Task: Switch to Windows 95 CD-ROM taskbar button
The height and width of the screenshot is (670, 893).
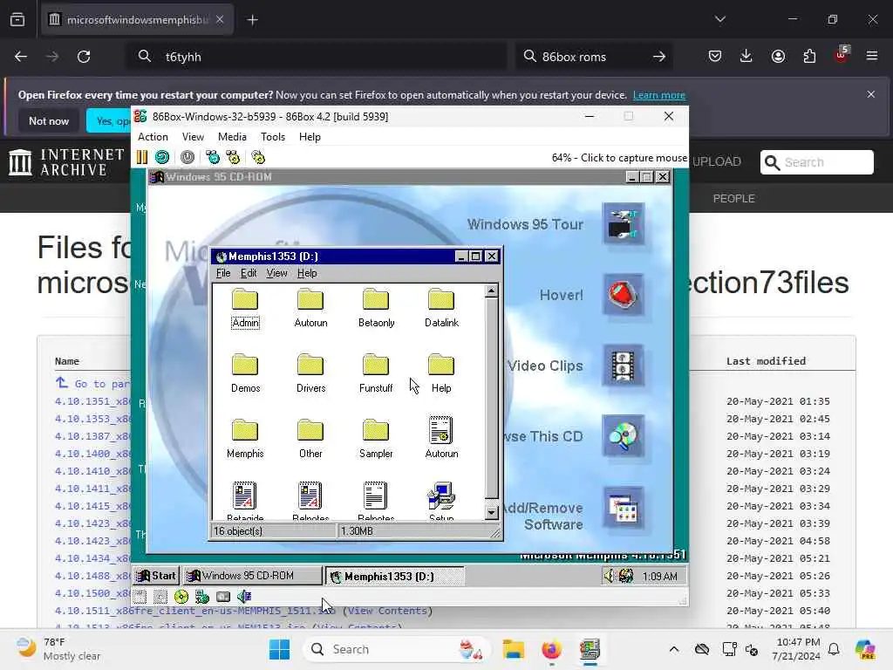Action: [252, 576]
